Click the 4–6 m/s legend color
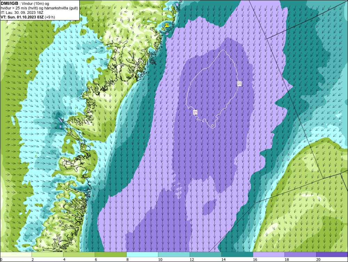The height and width of the screenshot is (262, 348). (79, 254)
